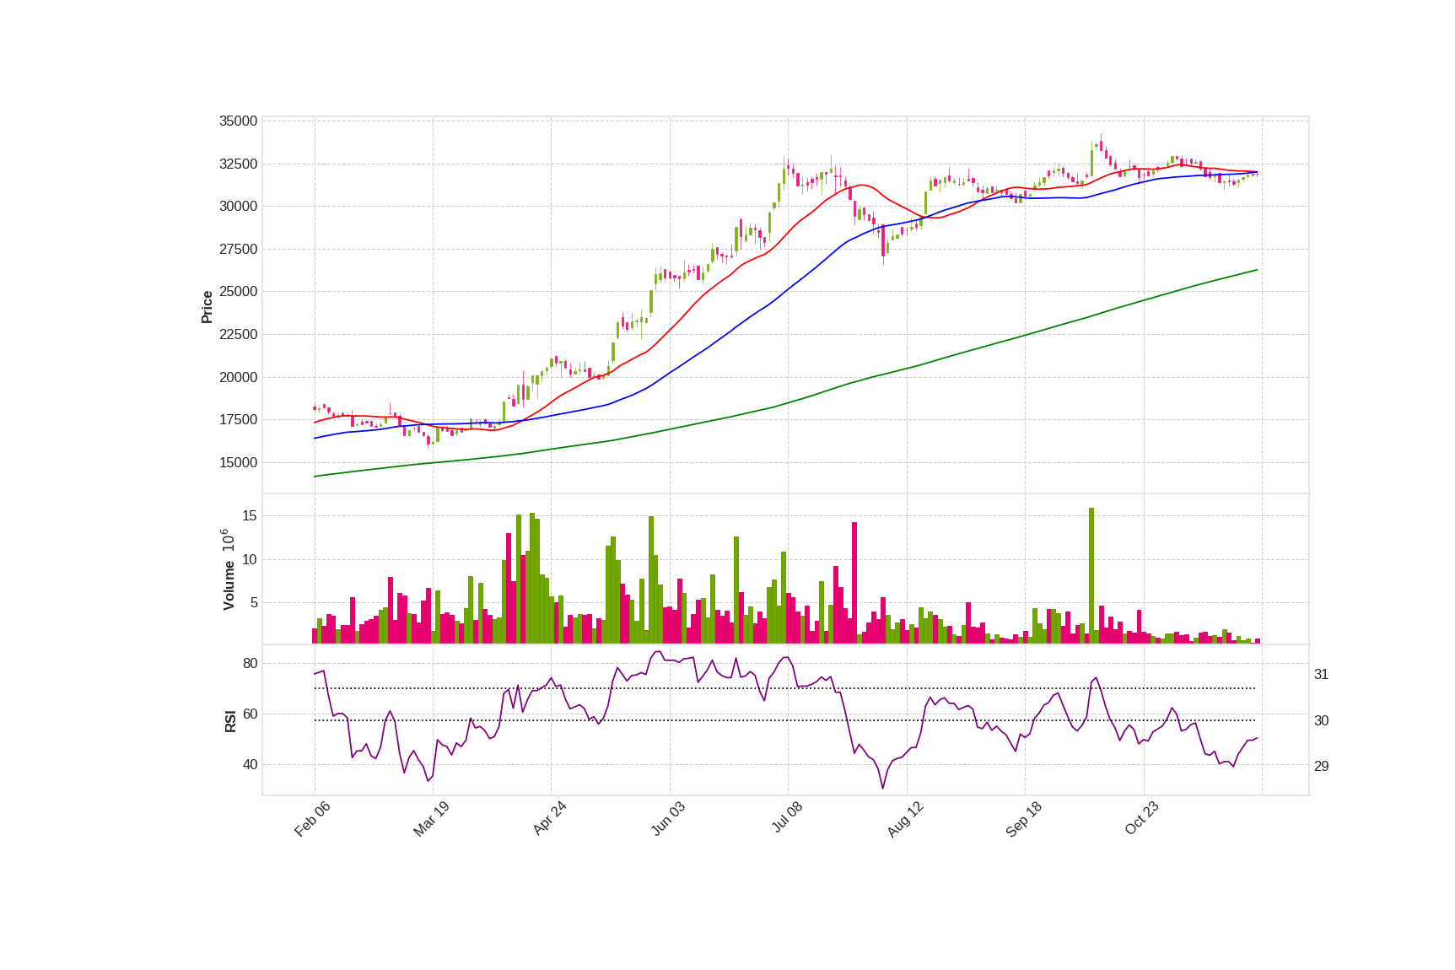Click the 15000 price axis label

coord(239,462)
